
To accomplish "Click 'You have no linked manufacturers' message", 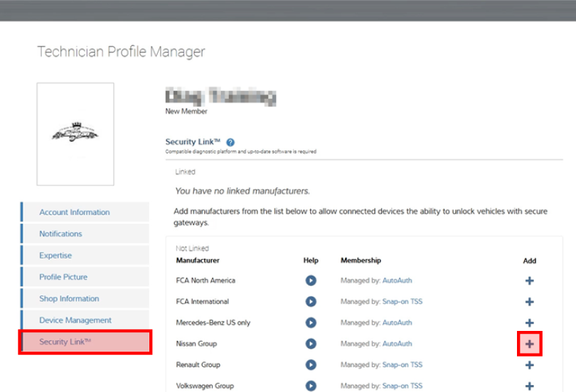I will click(x=242, y=191).
